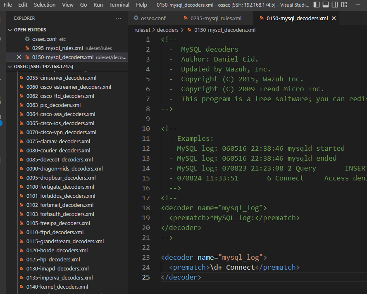Image resolution: width=367 pixels, height=294 pixels.
Task: Close 0150-mysql_decoders.xml in Open Editors
Action: click(x=19, y=57)
